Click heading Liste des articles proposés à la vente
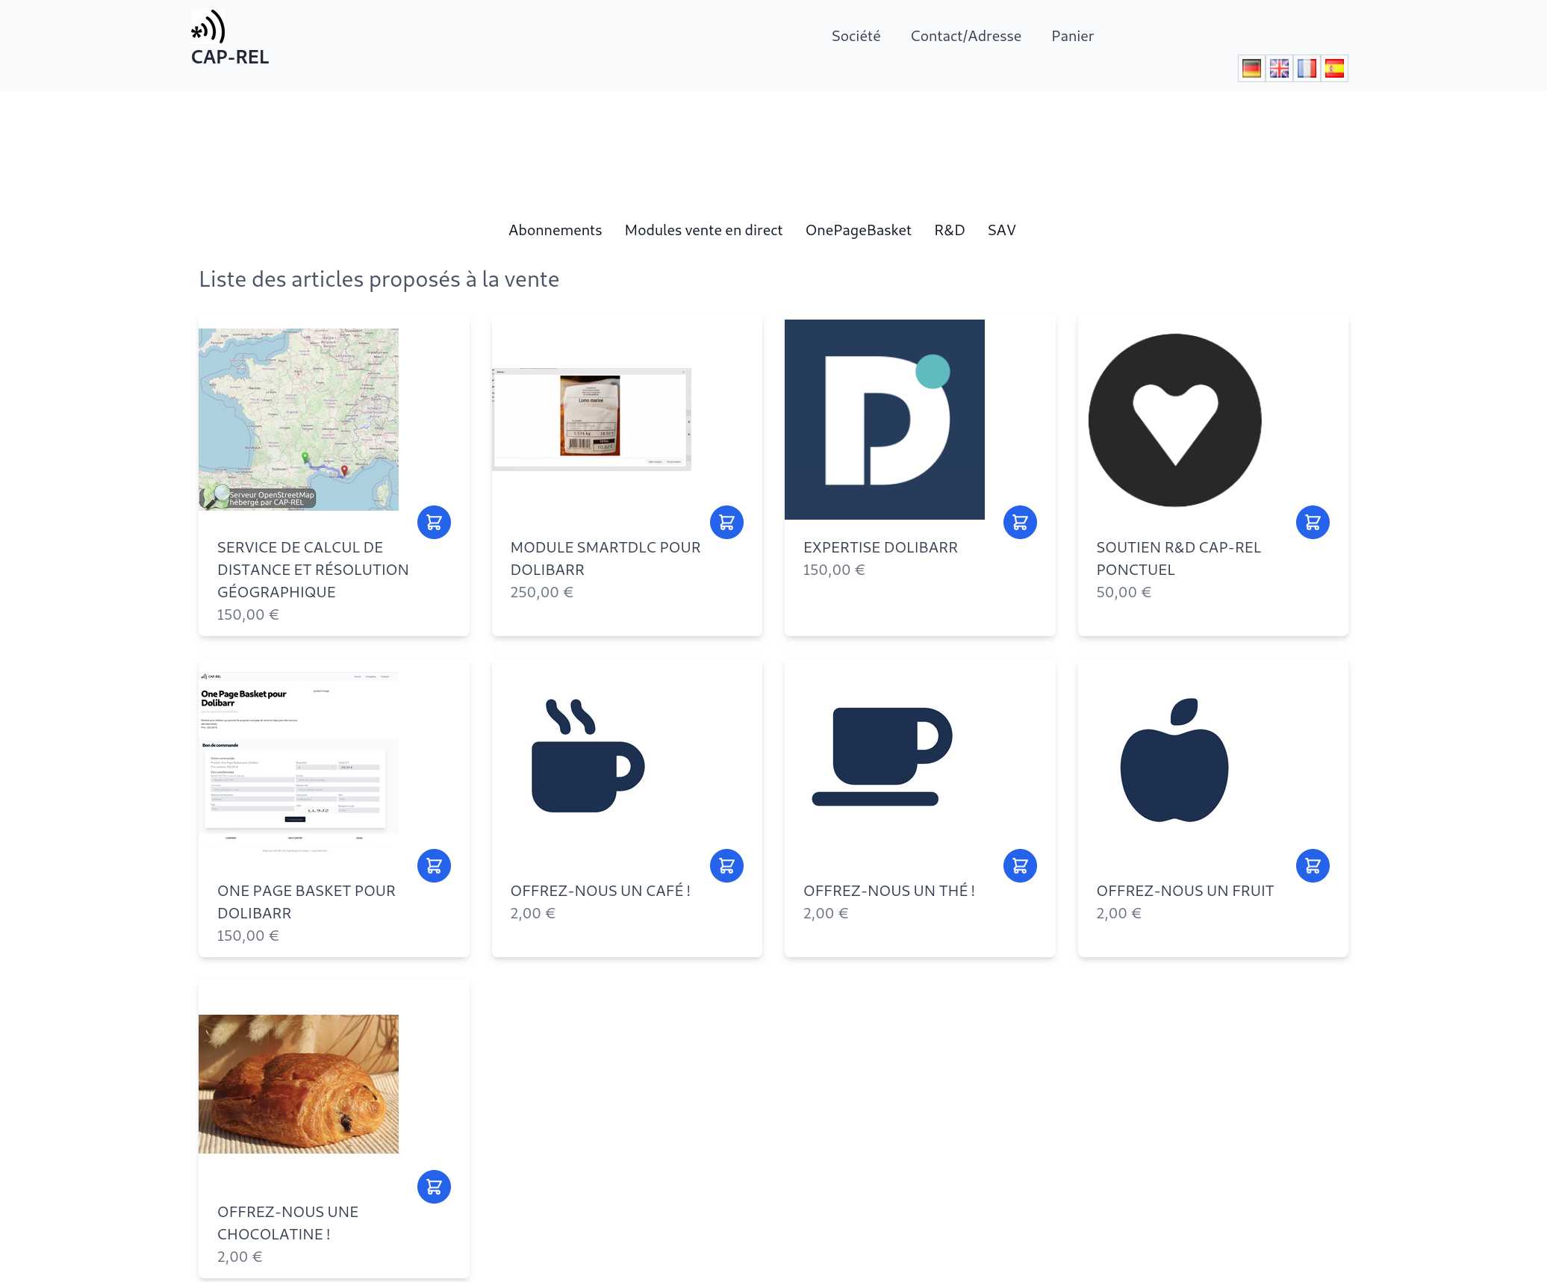This screenshot has width=1547, height=1282. [379, 279]
